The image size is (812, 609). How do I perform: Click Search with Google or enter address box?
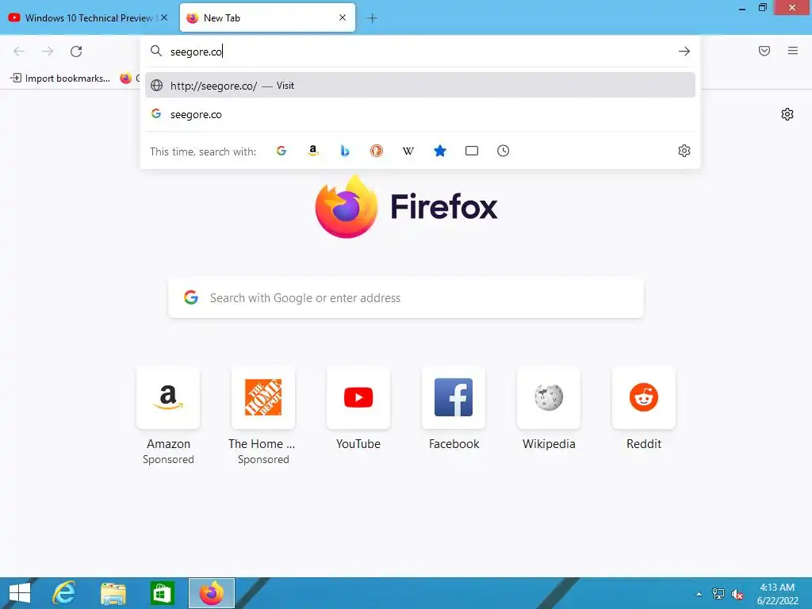(406, 298)
